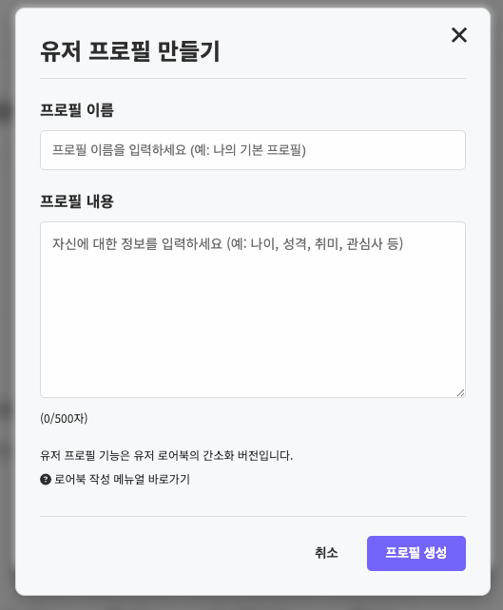The image size is (503, 610).
Task: Focus the 프로필 내용 text area
Action: pyautogui.click(x=253, y=310)
